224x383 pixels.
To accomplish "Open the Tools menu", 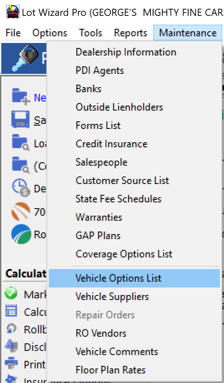I will pos(91,33).
